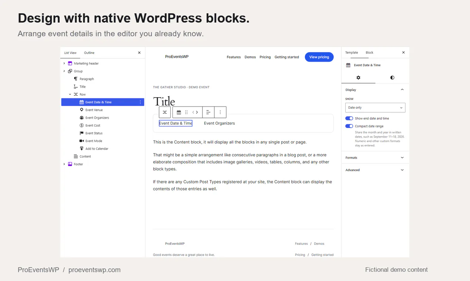Screen dimensions: 470x281
Task: Click the Demos link in header navigation
Action: (x=250, y=57)
